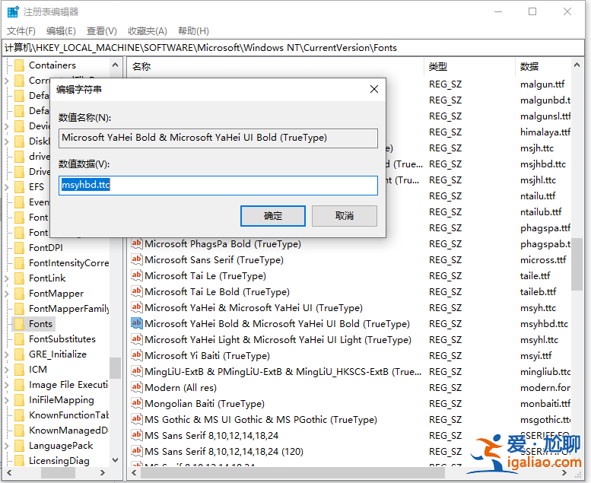This screenshot has width=591, height=483.
Task: Click values list scroll-left arrow
Action: 134,472
